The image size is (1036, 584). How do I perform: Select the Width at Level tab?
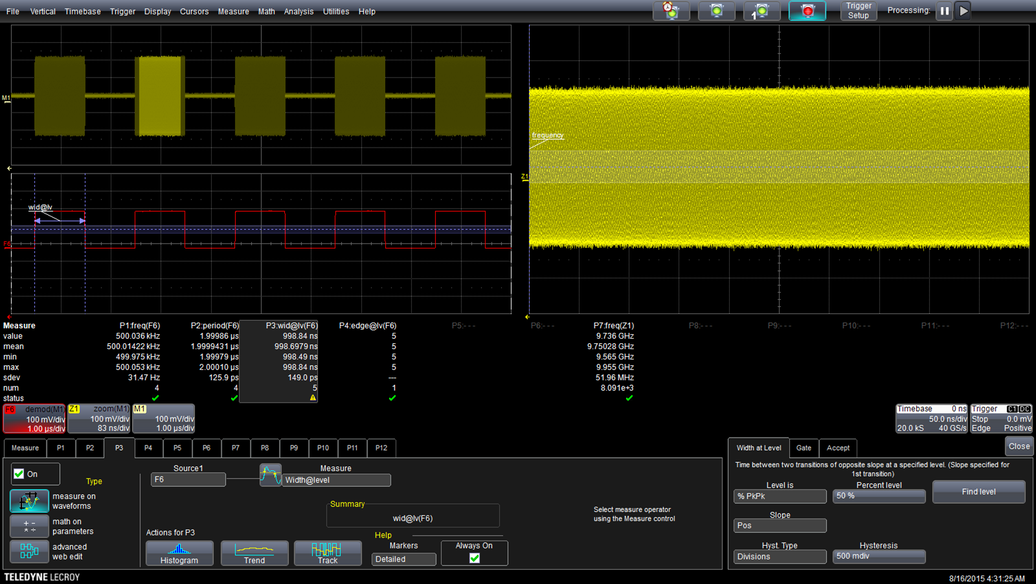point(759,448)
